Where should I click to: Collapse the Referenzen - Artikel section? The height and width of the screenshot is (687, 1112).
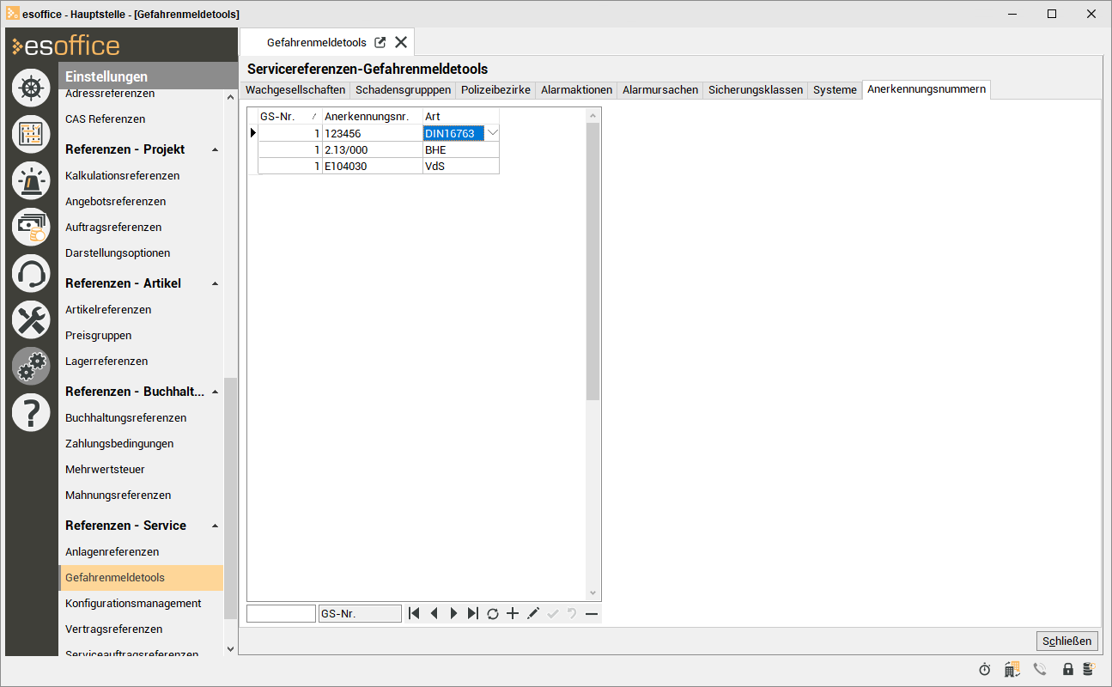pyautogui.click(x=215, y=283)
